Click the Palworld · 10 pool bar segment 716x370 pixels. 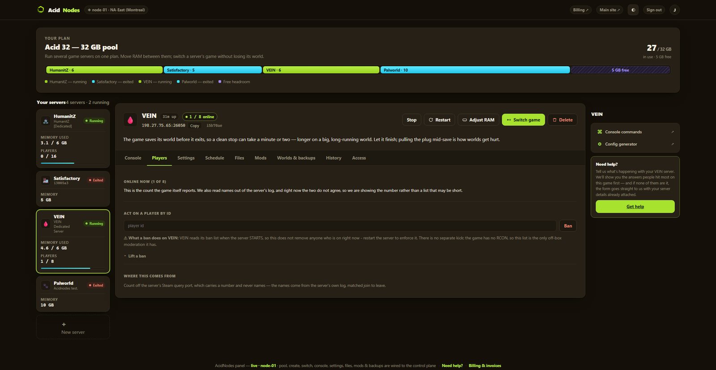pos(475,70)
